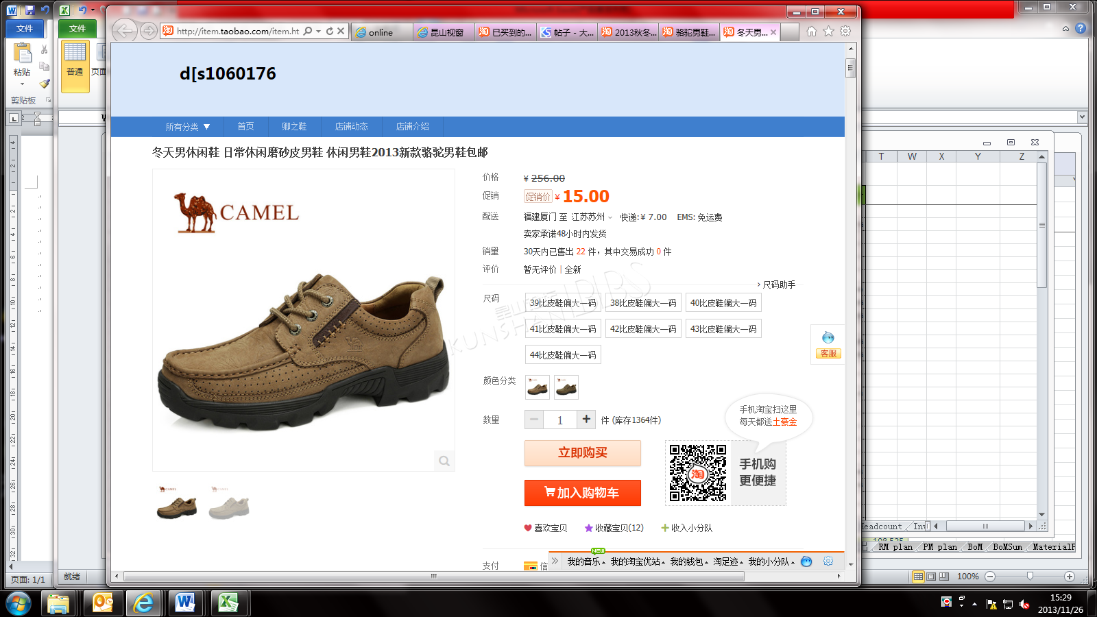Open Favorites star icon in browser
This screenshot has height=617, width=1097.
coord(828,32)
